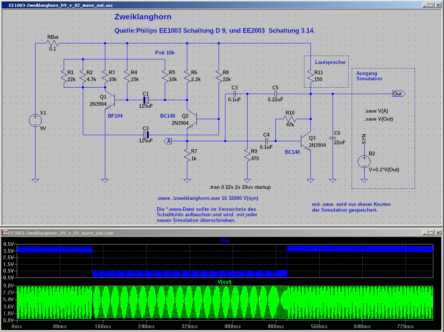Click behavioral source B2 symbol
This screenshot has height=332, width=444.
[x=364, y=161]
